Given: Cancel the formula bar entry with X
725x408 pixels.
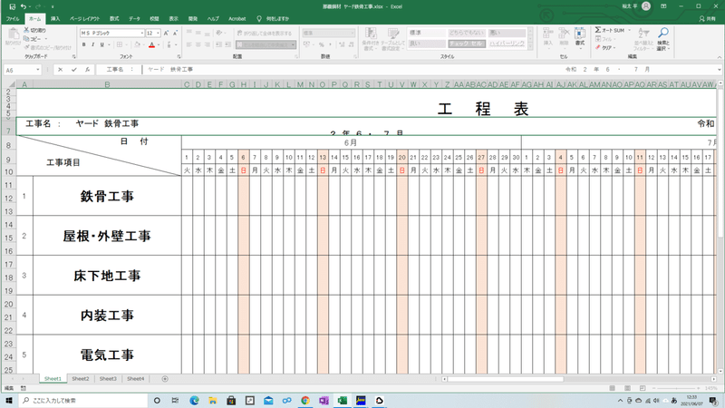Looking at the screenshot, I should pos(60,70).
